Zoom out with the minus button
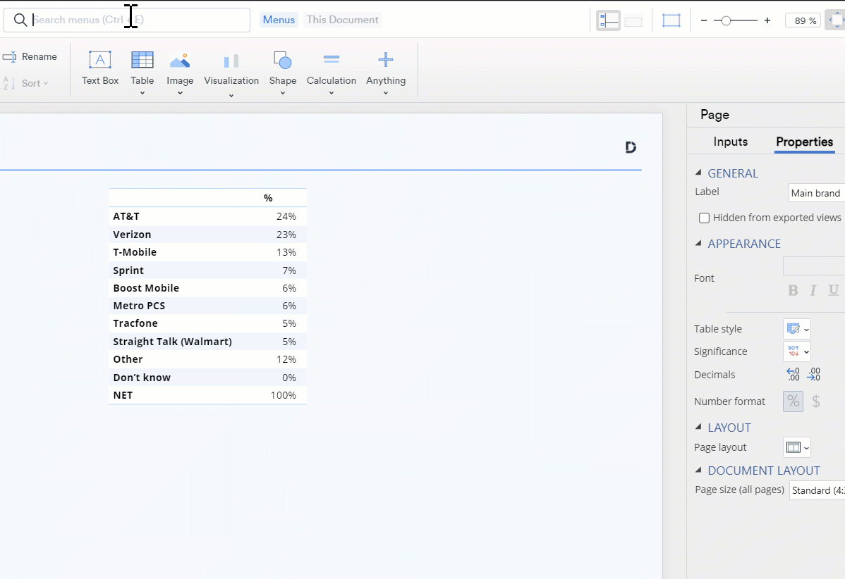Viewport: 845px width, 579px height. [x=704, y=20]
